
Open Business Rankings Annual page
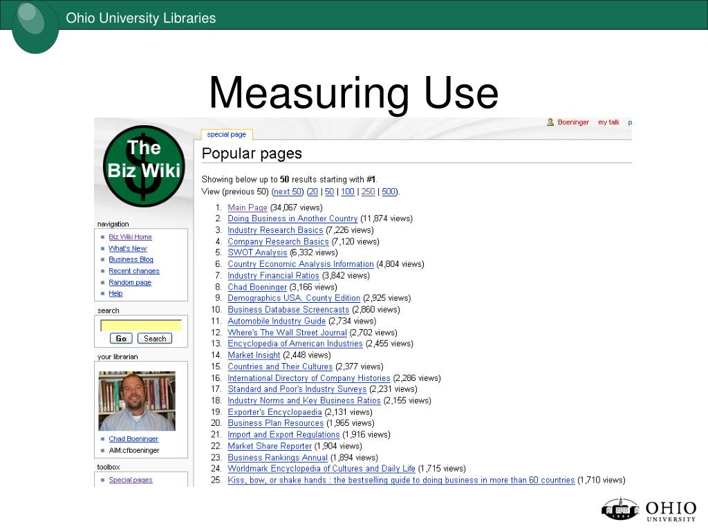[x=277, y=458]
